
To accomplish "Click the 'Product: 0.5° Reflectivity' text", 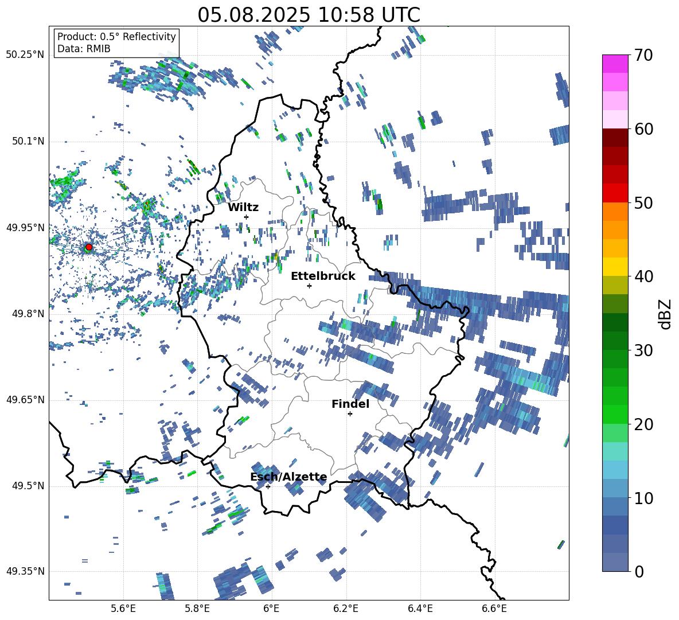I will pos(116,37).
